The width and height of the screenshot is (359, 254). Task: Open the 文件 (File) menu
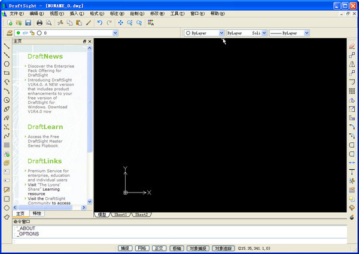point(17,13)
